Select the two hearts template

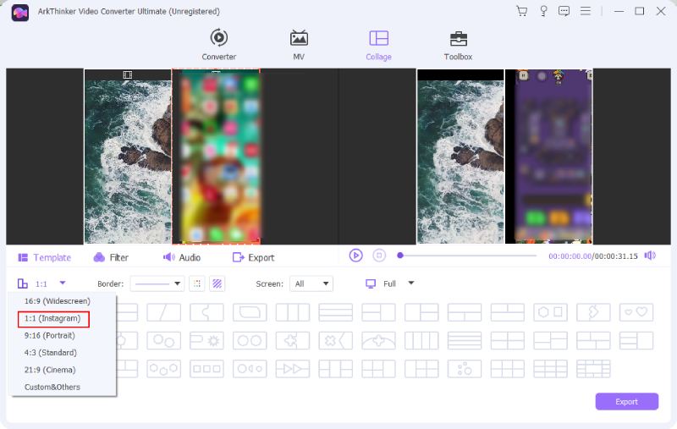636,312
